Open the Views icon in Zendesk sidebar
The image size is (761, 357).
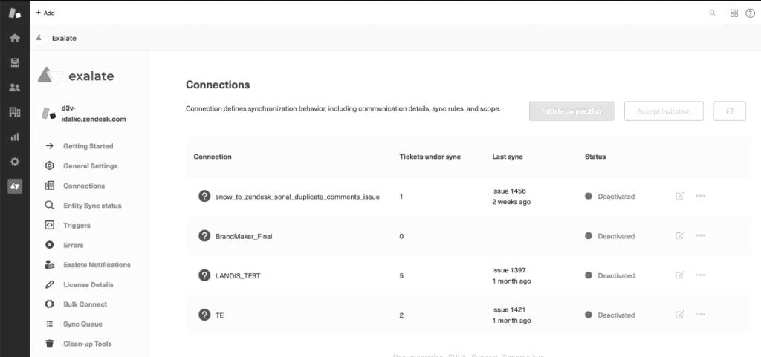15,62
